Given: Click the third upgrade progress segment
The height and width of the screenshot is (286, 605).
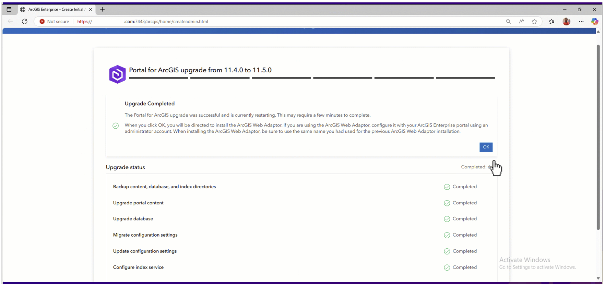Looking at the screenshot, I should [x=281, y=78].
